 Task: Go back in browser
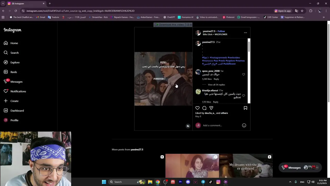[x=3, y=11]
